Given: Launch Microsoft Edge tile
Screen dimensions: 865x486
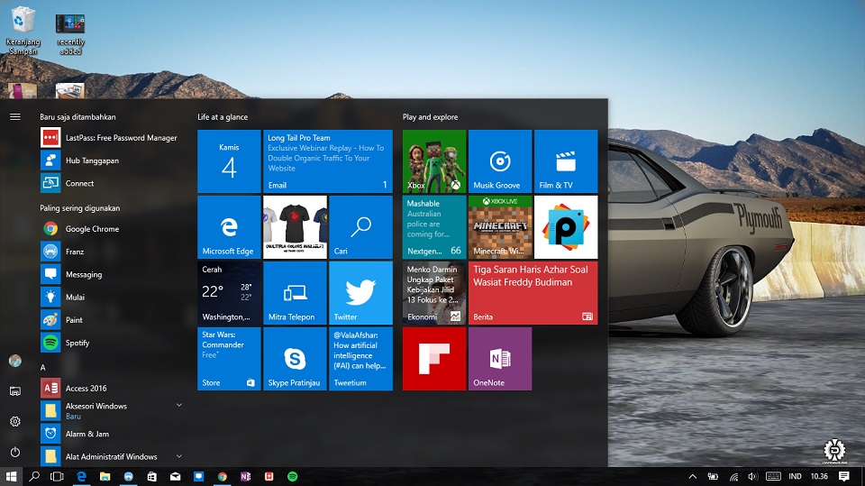Looking at the screenshot, I should point(229,227).
